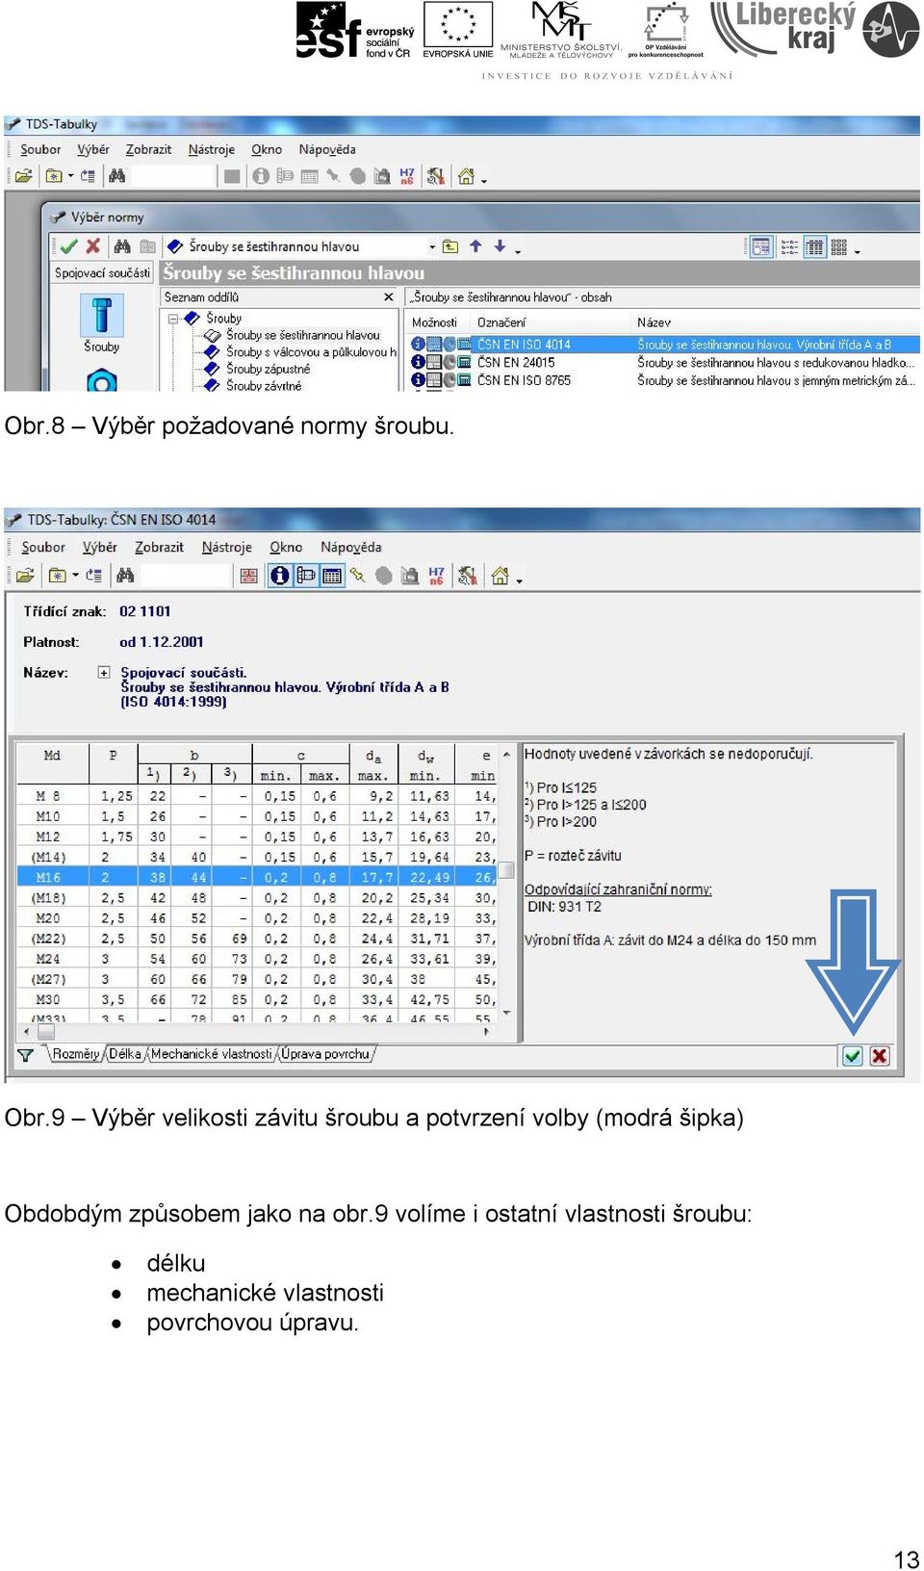Confirm selection with green check in Výběr normy

click(x=68, y=246)
